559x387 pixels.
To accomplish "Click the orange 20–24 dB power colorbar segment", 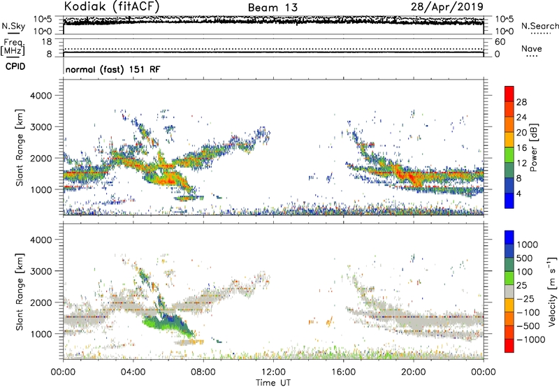I will pos(509,125).
